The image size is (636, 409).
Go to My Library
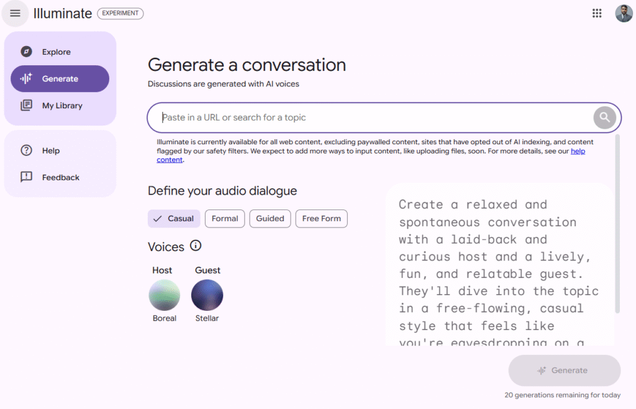tap(60, 105)
